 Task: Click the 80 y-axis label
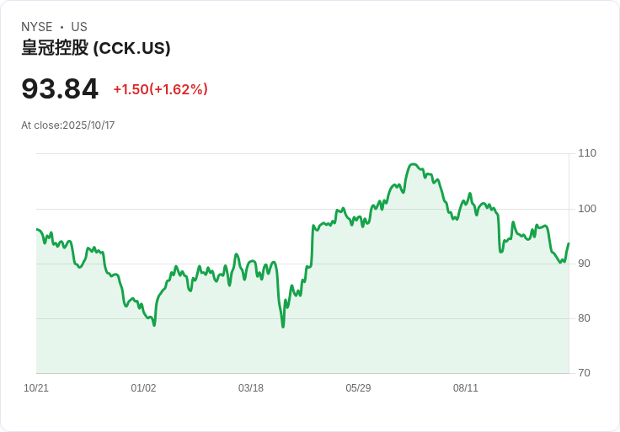pyautogui.click(x=585, y=318)
